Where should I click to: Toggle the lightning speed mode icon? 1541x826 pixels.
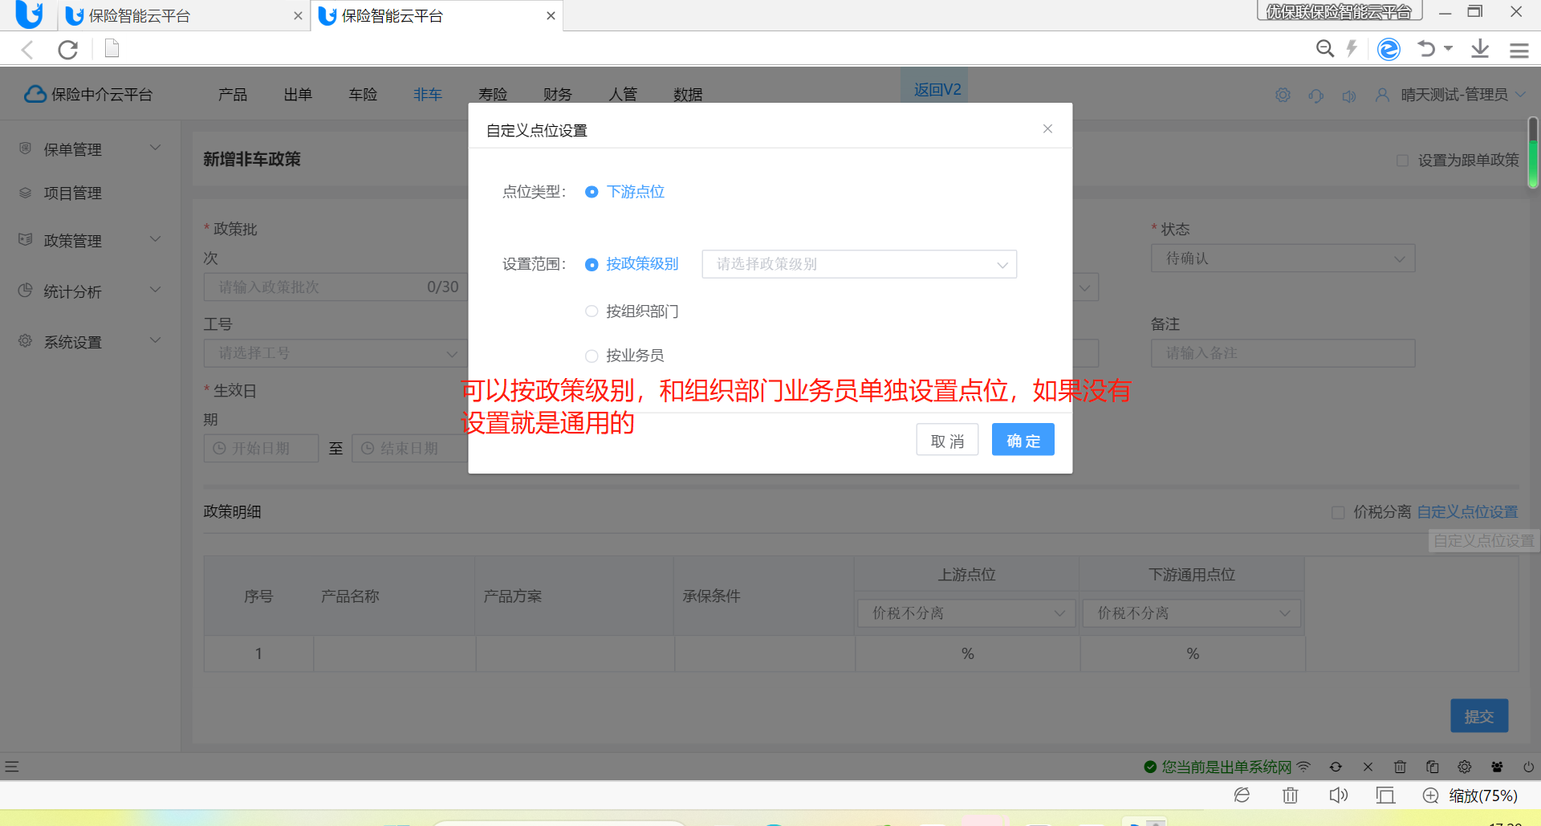coord(1352,49)
